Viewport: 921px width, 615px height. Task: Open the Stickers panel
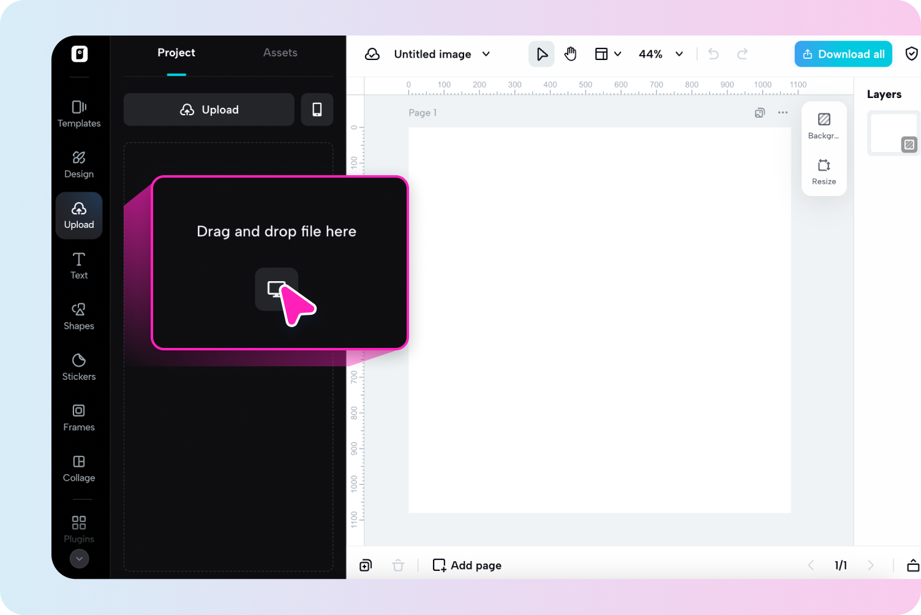(x=79, y=368)
